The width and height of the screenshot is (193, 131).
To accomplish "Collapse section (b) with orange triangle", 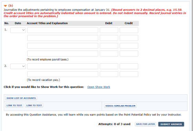I will [x=5, y=6].
